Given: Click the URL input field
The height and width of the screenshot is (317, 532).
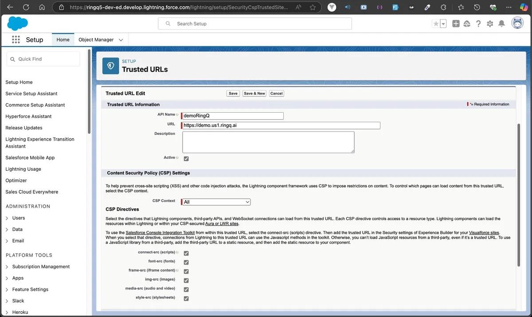Looking at the screenshot, I should pyautogui.click(x=281, y=125).
